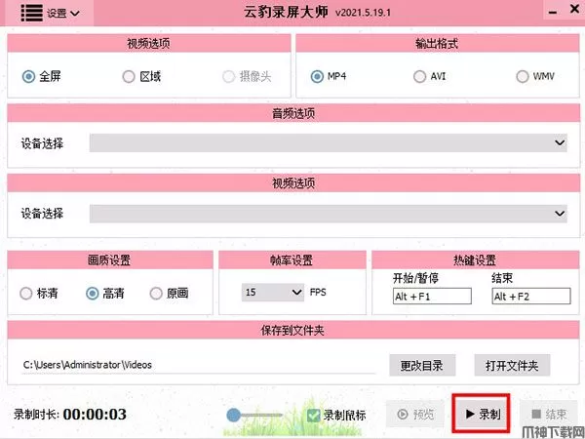The height and width of the screenshot is (439, 585).
Task: Click the 开始/暂停 hotkey field Alt + F1
Action: click(x=432, y=297)
